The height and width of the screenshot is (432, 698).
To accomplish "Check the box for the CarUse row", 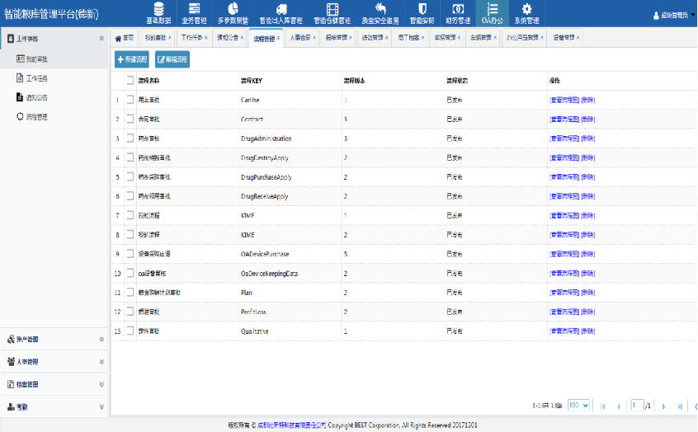I will (x=130, y=100).
